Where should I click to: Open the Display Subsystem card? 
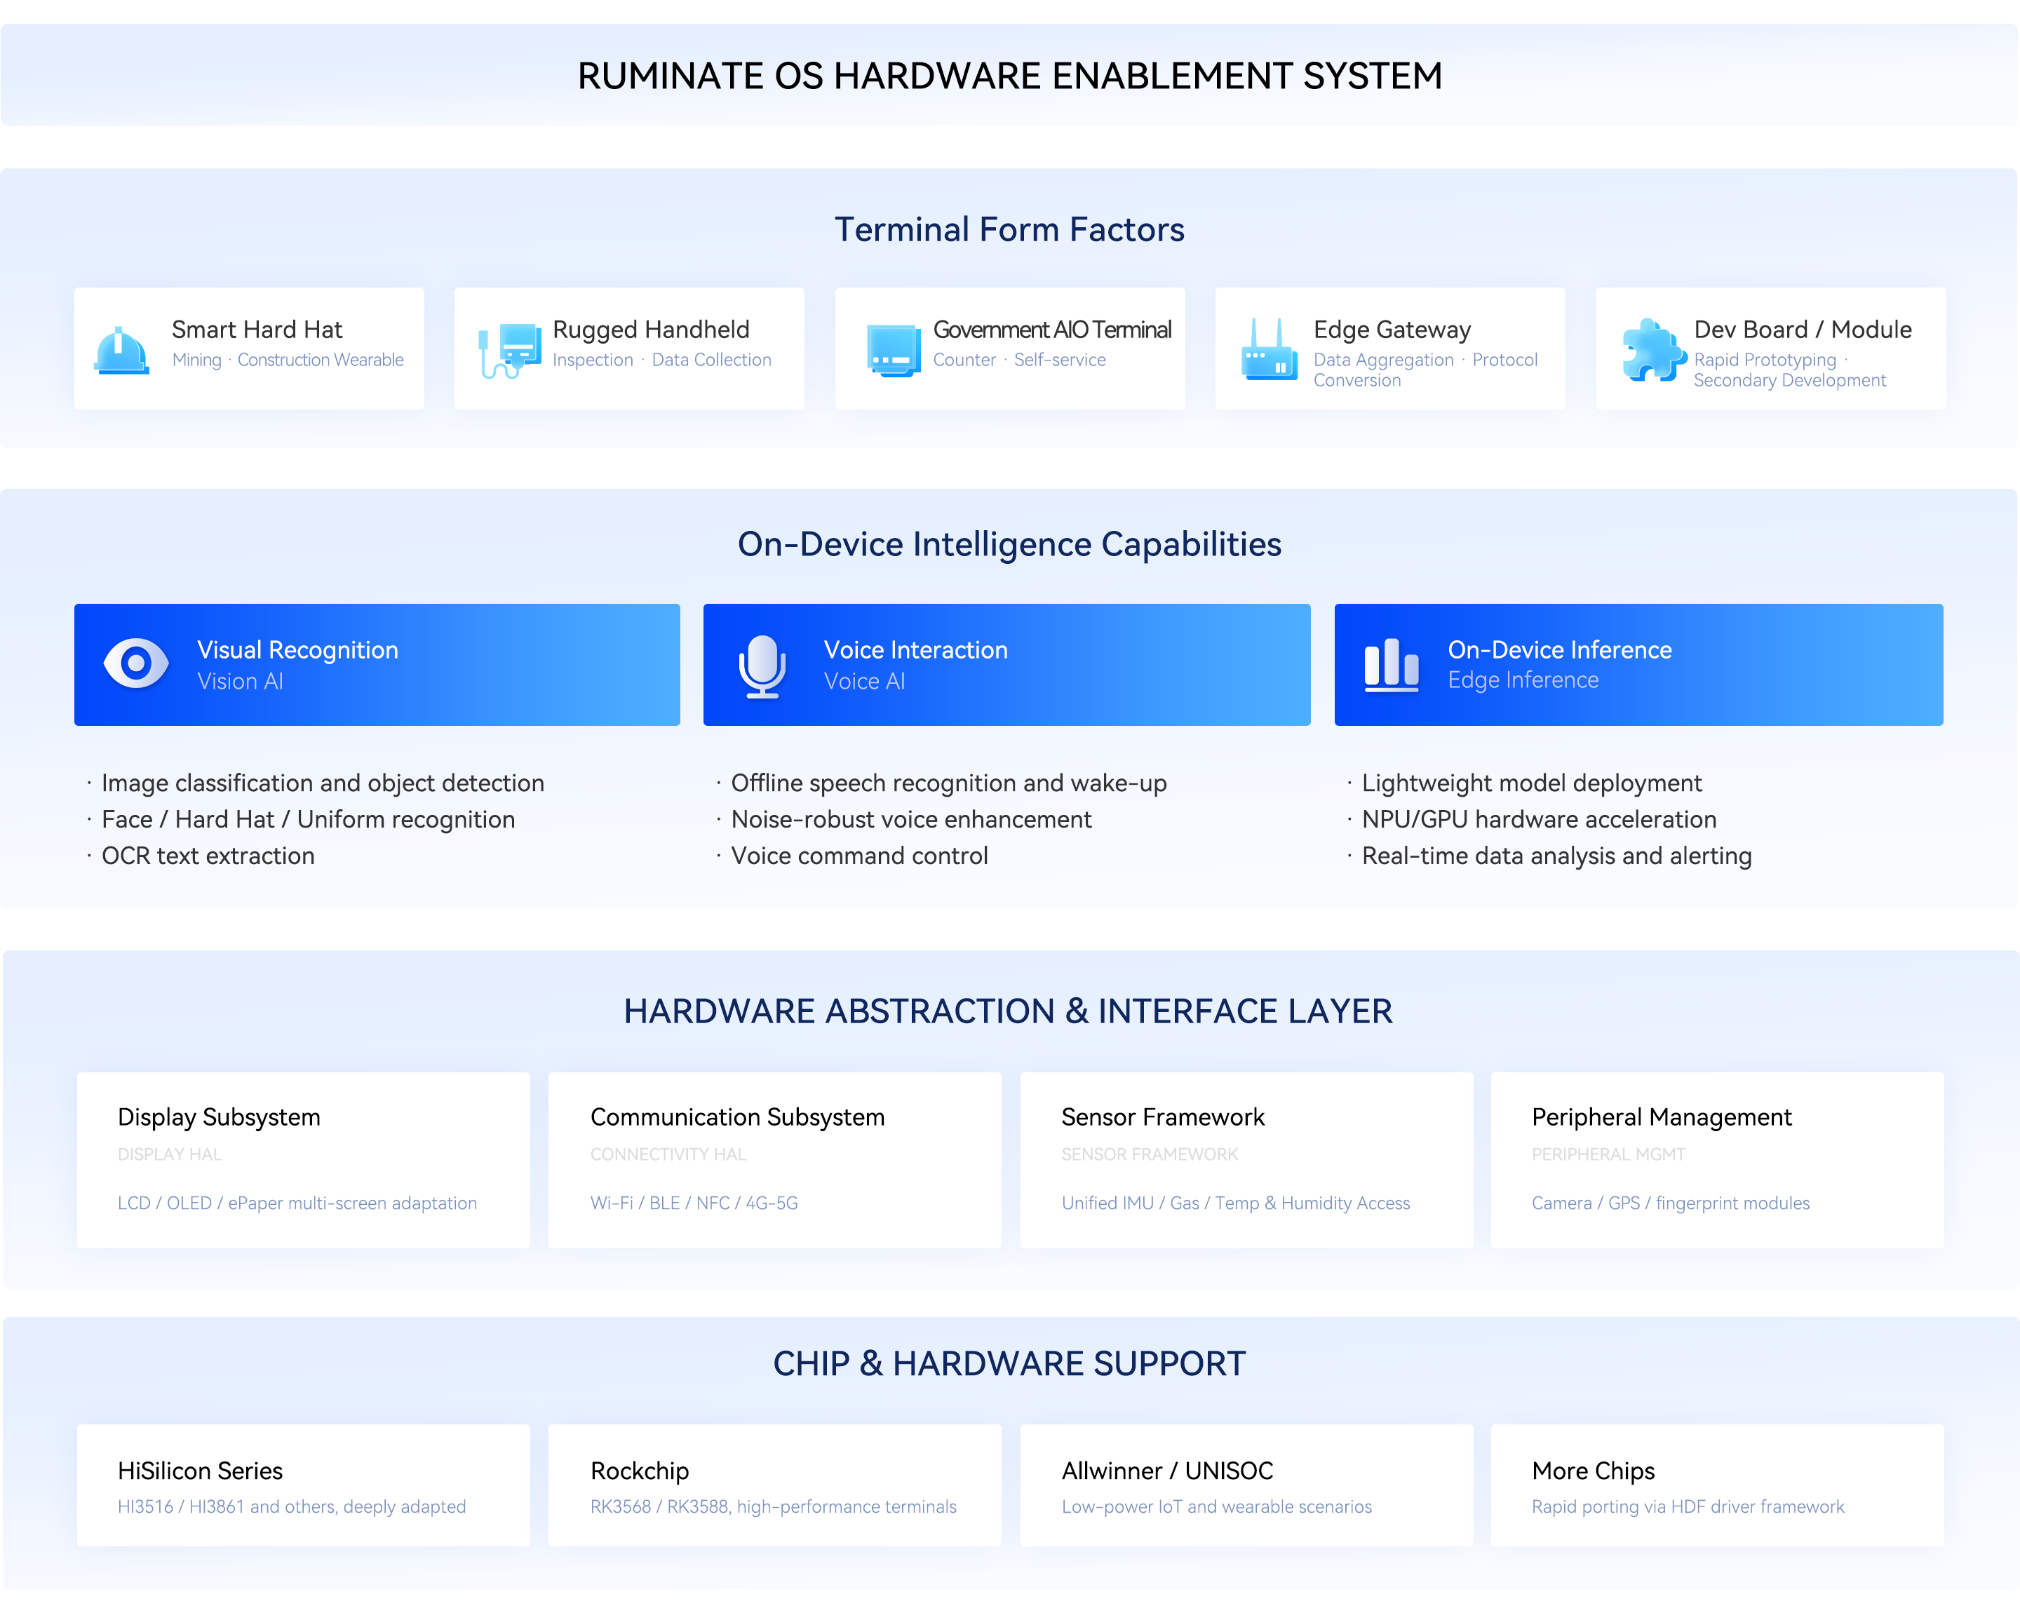[304, 1160]
